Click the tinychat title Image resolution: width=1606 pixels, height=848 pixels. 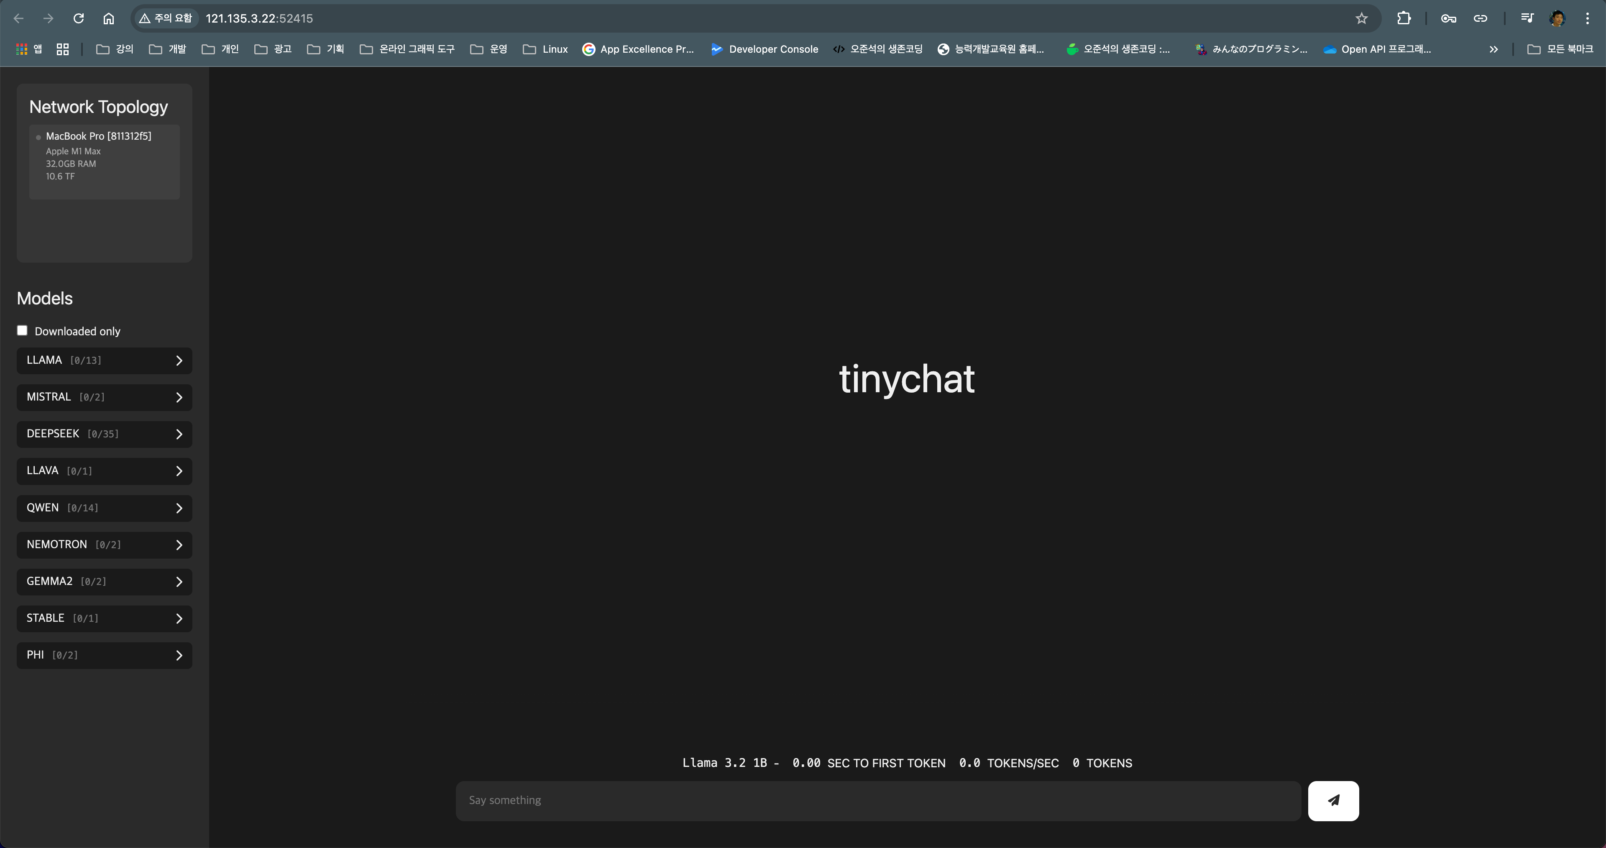point(906,379)
